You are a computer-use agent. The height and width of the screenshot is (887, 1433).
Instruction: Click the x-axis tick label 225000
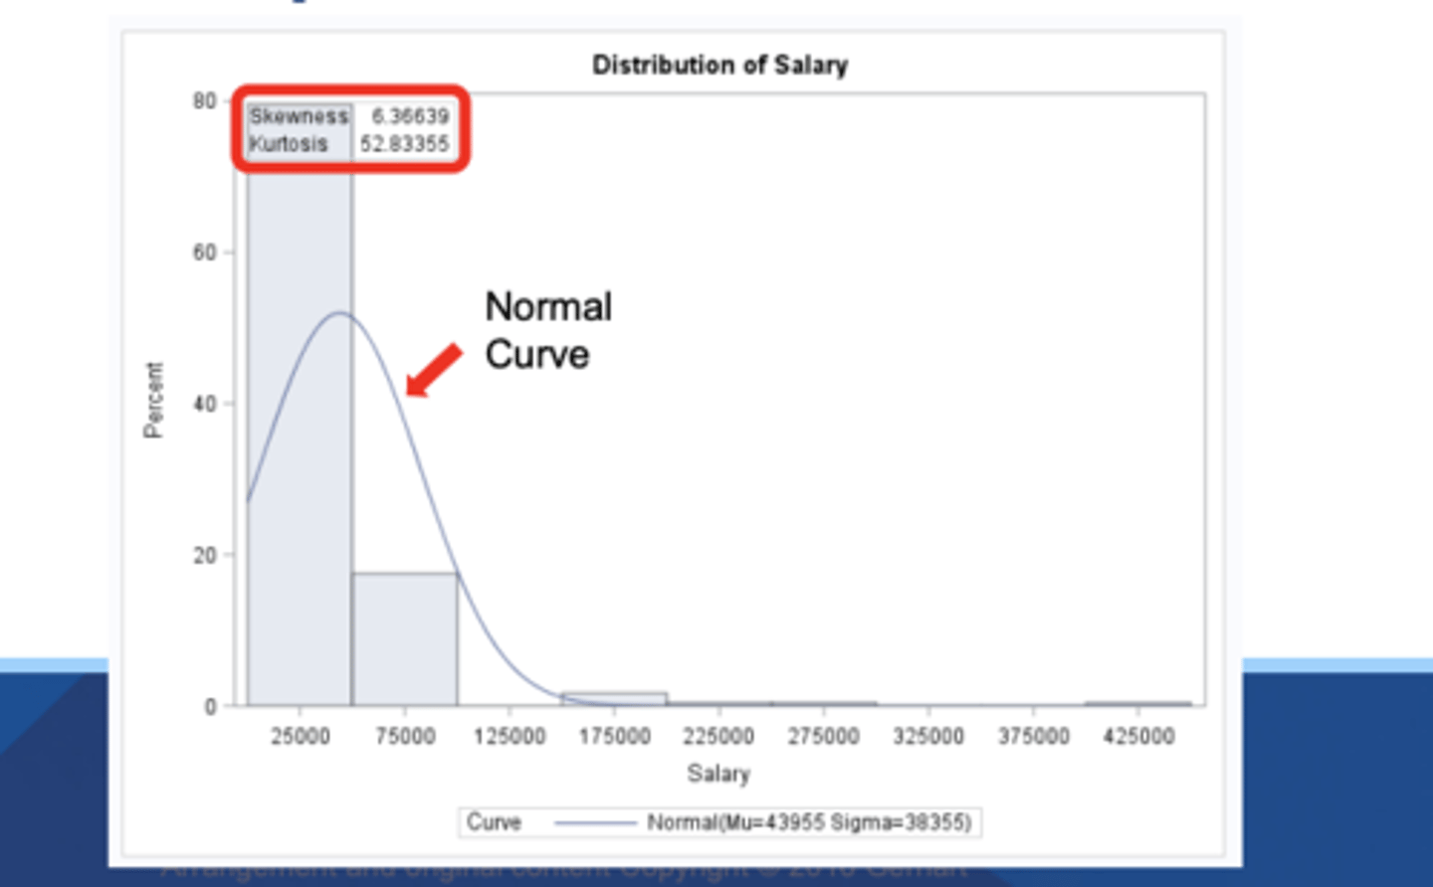(718, 736)
